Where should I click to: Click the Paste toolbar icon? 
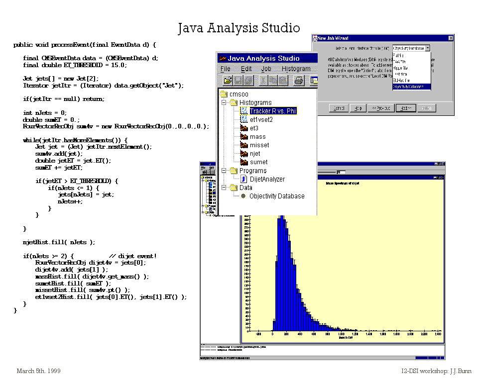[283, 80]
